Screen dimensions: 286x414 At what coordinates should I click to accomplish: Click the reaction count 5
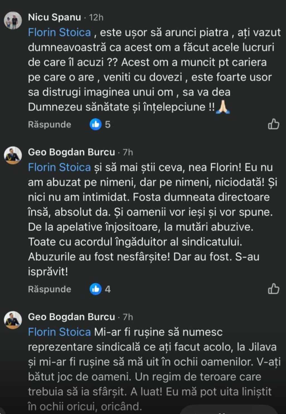[108, 124]
